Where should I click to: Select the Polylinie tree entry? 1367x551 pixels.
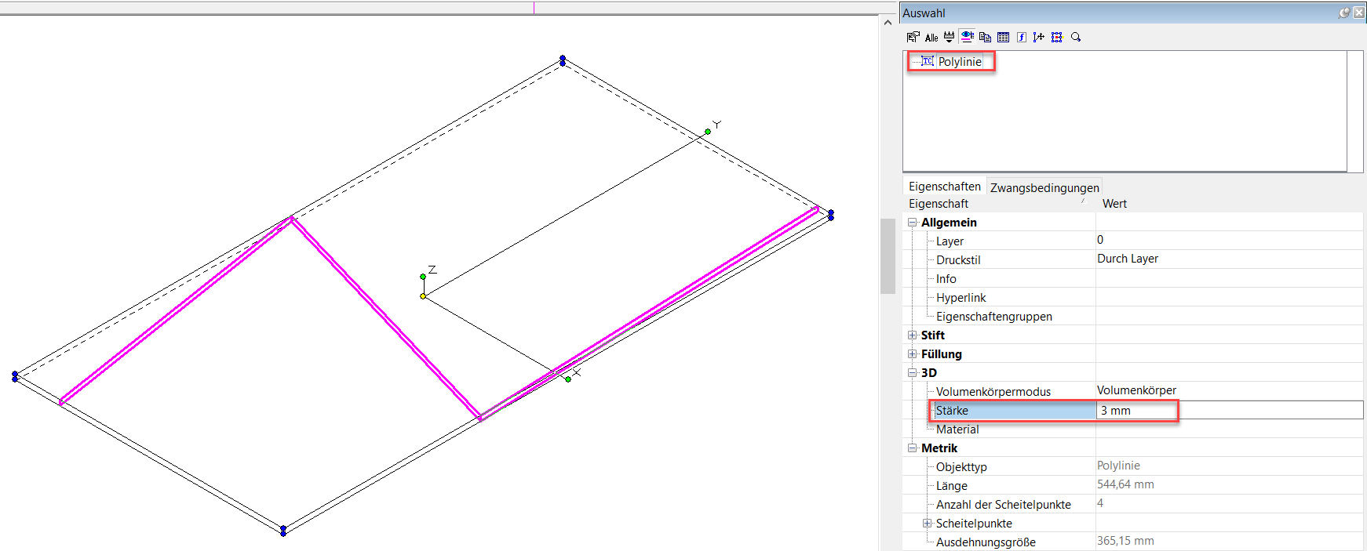[960, 62]
